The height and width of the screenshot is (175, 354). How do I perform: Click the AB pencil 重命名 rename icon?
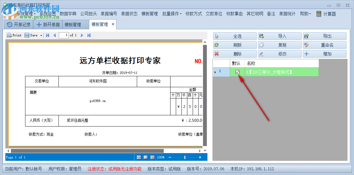[307, 45]
